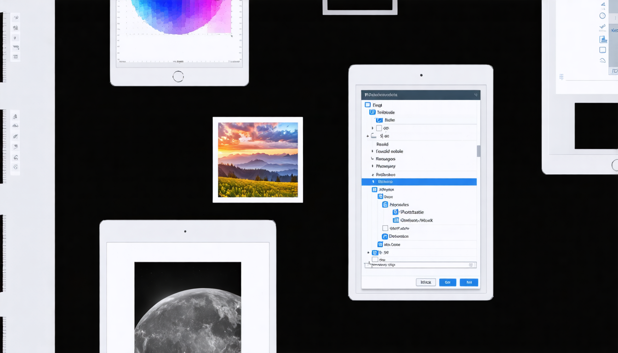Viewport: 618px width, 353px height.
Task: Select the 'Quobaos Aiboek' tree row
Action: 417,220
